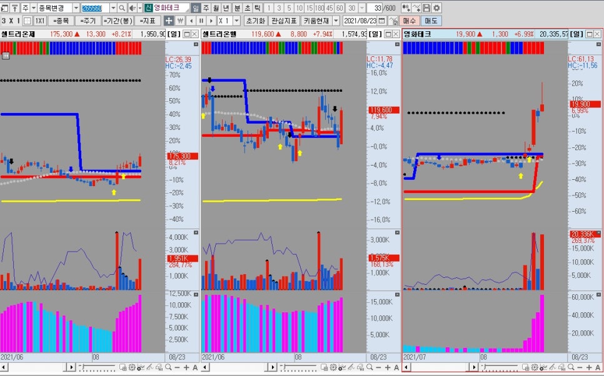Screen dimensions: 604x376
Task: Toggle the =지표 sync button
Action: point(147,21)
